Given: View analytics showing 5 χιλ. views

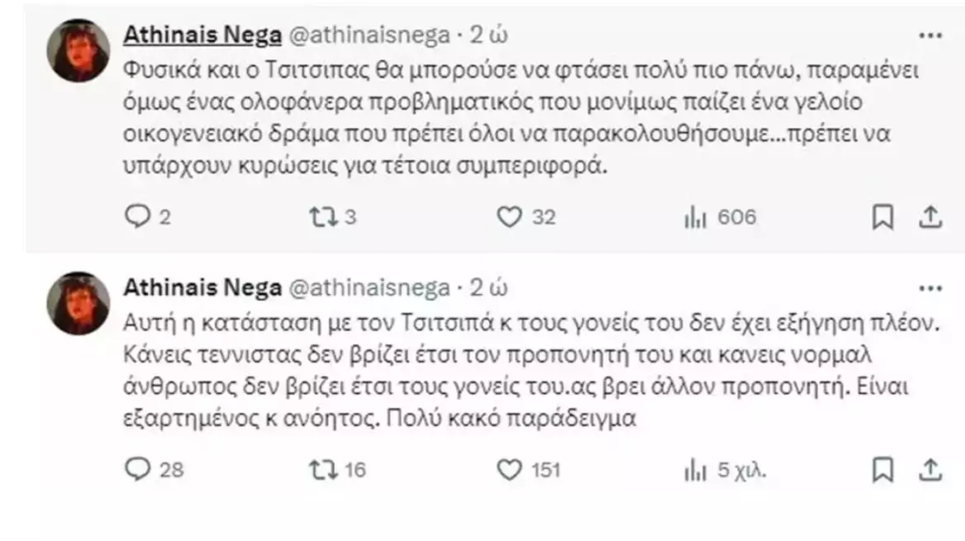Looking at the screenshot, I should coord(695,469).
